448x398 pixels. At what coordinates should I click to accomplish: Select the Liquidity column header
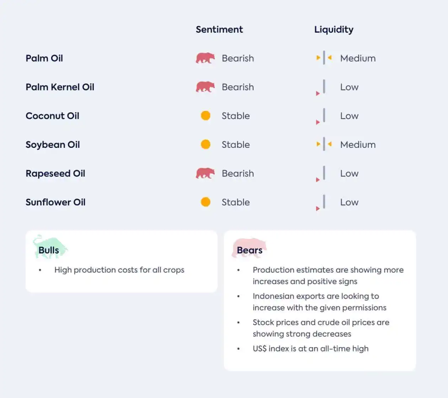[334, 29]
